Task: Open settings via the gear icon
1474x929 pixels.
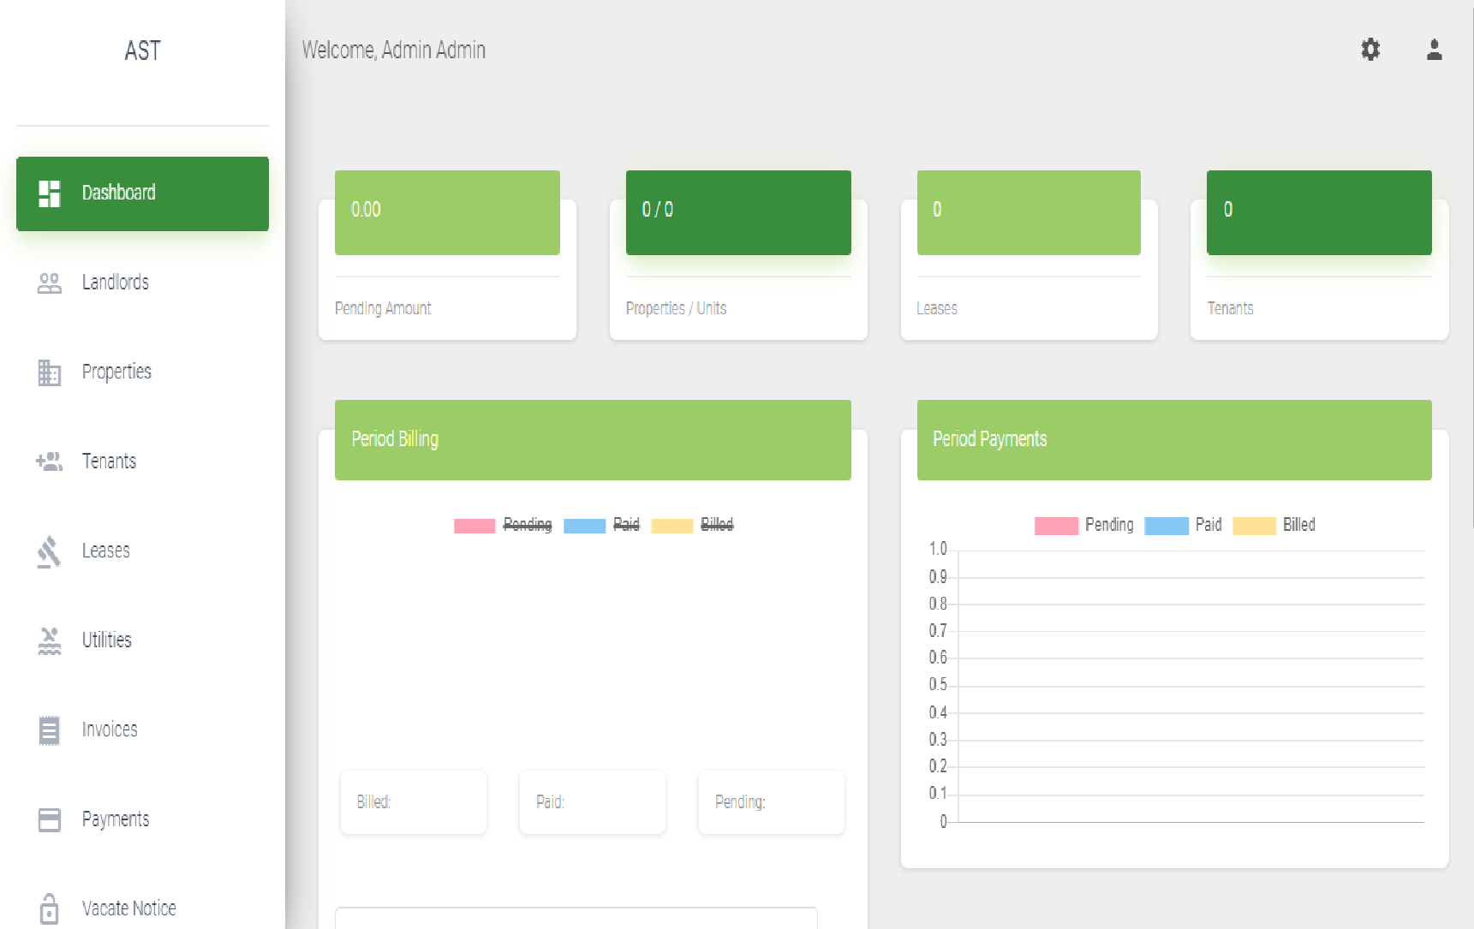Action: [1370, 50]
